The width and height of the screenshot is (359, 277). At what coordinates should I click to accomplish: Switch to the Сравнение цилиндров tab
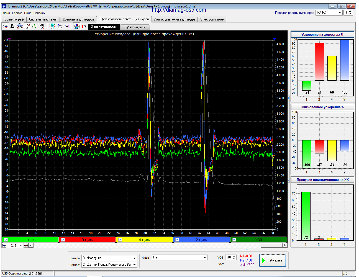pos(78,19)
